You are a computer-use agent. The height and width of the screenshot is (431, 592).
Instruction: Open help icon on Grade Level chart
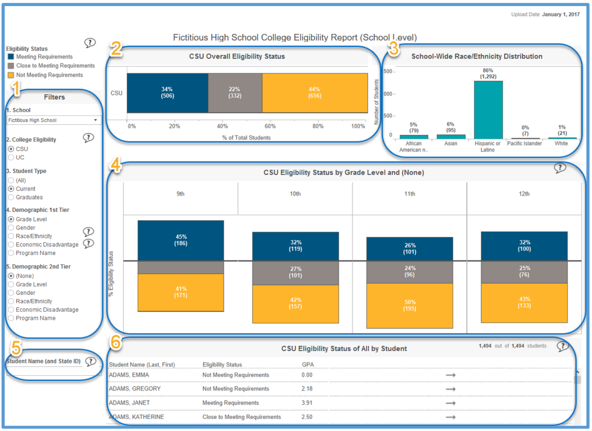click(x=560, y=168)
